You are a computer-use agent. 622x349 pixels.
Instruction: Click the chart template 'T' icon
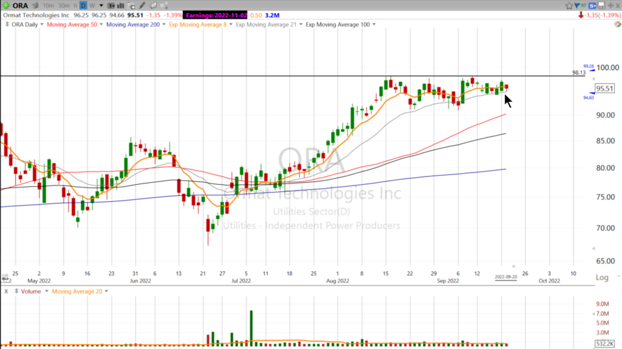[111, 6]
